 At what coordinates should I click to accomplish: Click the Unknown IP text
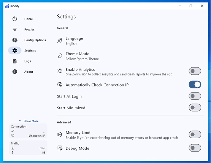tap(37, 136)
